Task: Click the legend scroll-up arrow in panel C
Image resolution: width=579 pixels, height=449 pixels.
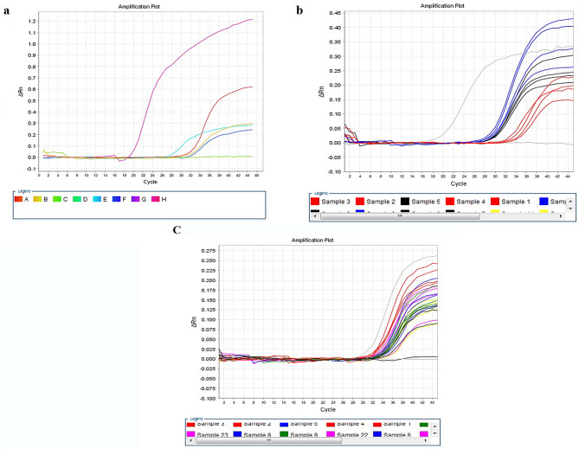Action: point(434,426)
